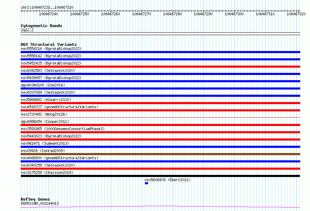Click esv2720482 (Wong2012b) label
The height and width of the screenshot is (211, 310).
[44, 114]
